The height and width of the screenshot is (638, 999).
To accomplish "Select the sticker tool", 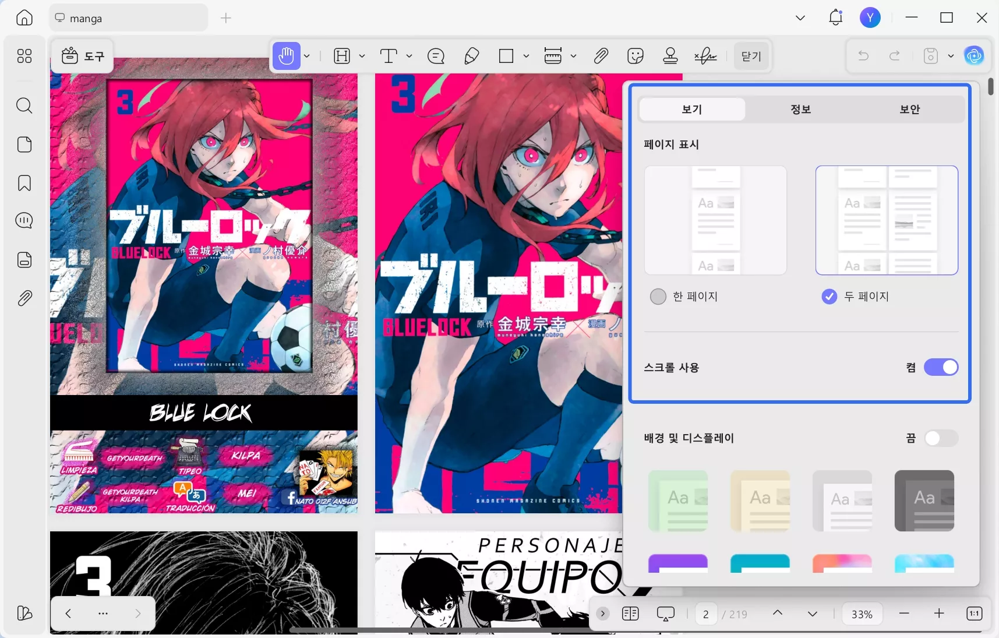I will pos(636,56).
